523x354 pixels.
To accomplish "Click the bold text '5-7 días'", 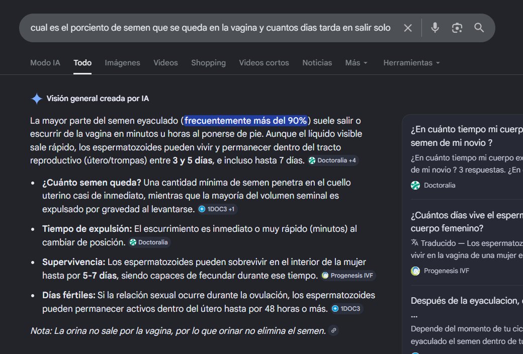I will pyautogui.click(x=100, y=276).
